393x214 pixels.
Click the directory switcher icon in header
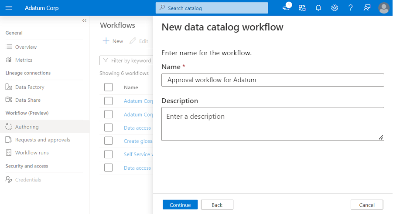(x=302, y=8)
